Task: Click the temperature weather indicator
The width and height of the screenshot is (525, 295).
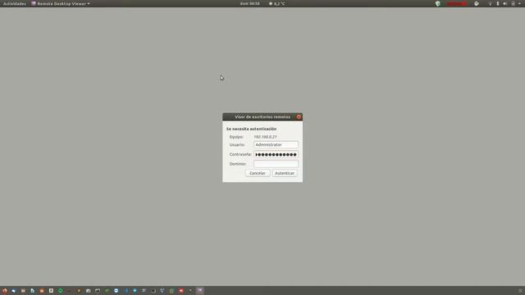Action: [x=277, y=3]
